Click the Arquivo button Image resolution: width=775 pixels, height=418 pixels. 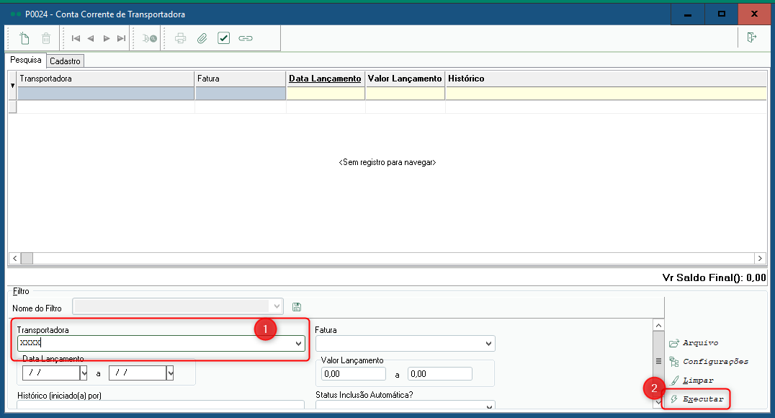click(x=694, y=343)
